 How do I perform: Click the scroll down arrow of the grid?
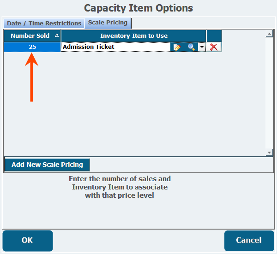[269, 153]
